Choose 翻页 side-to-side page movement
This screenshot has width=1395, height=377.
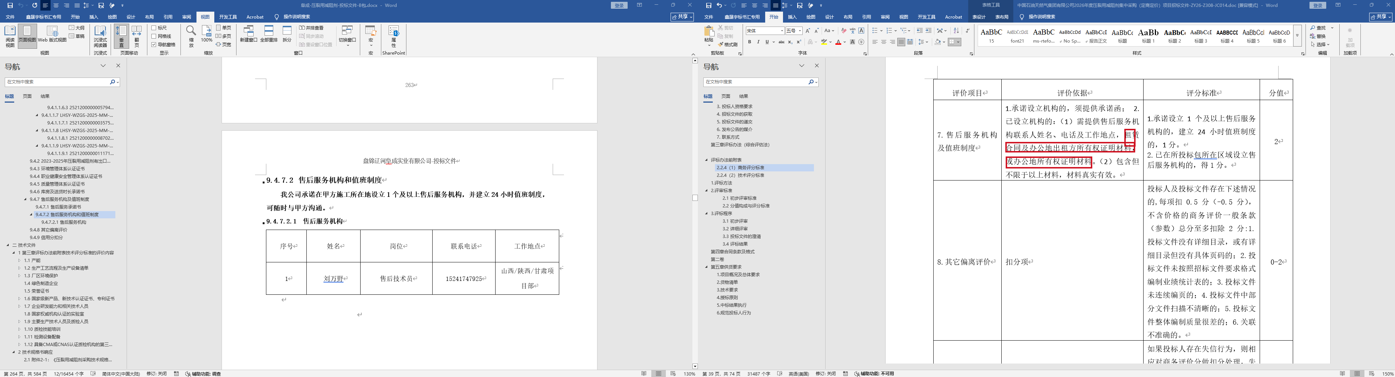(x=136, y=36)
